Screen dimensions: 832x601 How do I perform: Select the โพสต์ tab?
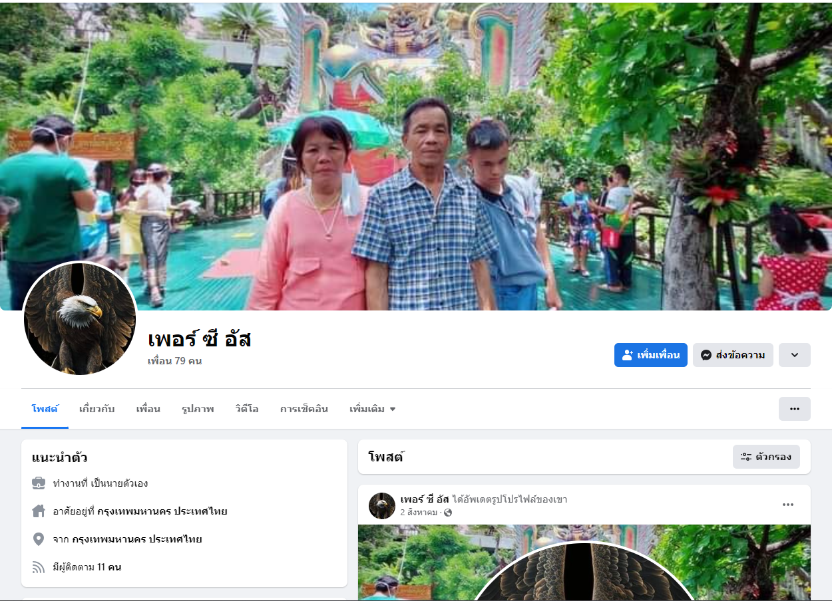pyautogui.click(x=45, y=409)
